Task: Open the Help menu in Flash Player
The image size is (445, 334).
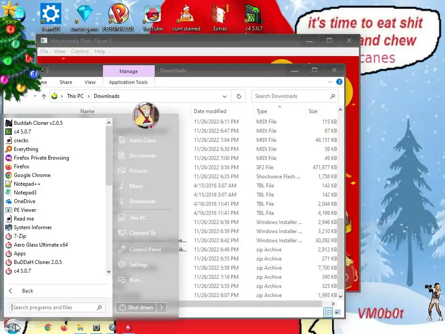Action: (x=100, y=51)
